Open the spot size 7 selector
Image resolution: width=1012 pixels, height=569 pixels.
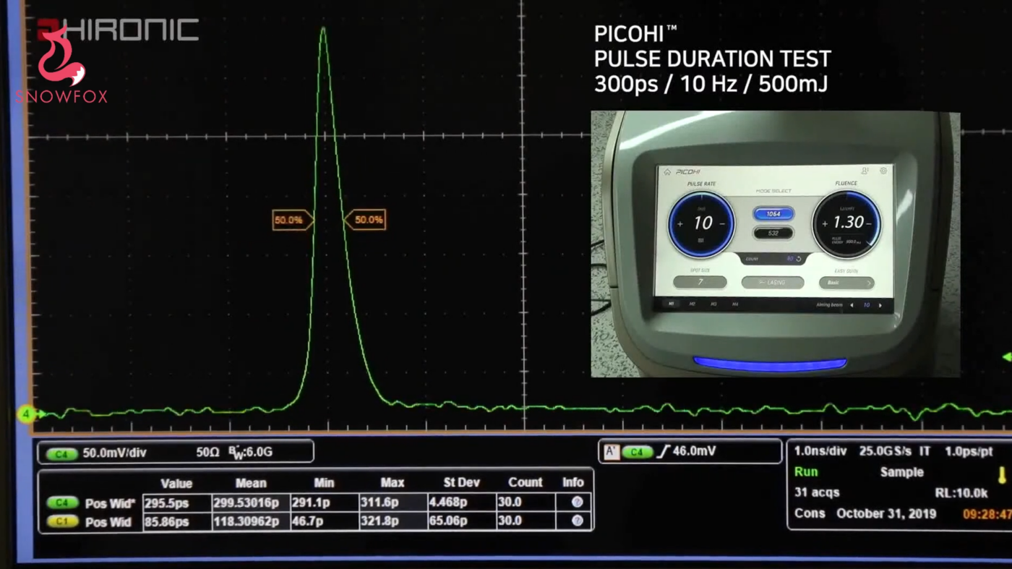pos(700,282)
